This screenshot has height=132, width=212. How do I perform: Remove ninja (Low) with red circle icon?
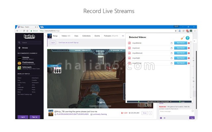(189, 48)
